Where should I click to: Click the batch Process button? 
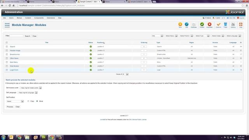coord(10,107)
